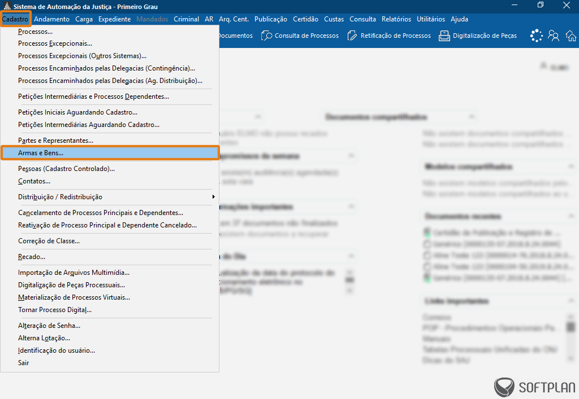Expand Distribuição / Redistribuição submenu arrow
The height and width of the screenshot is (399, 579).
pos(213,197)
